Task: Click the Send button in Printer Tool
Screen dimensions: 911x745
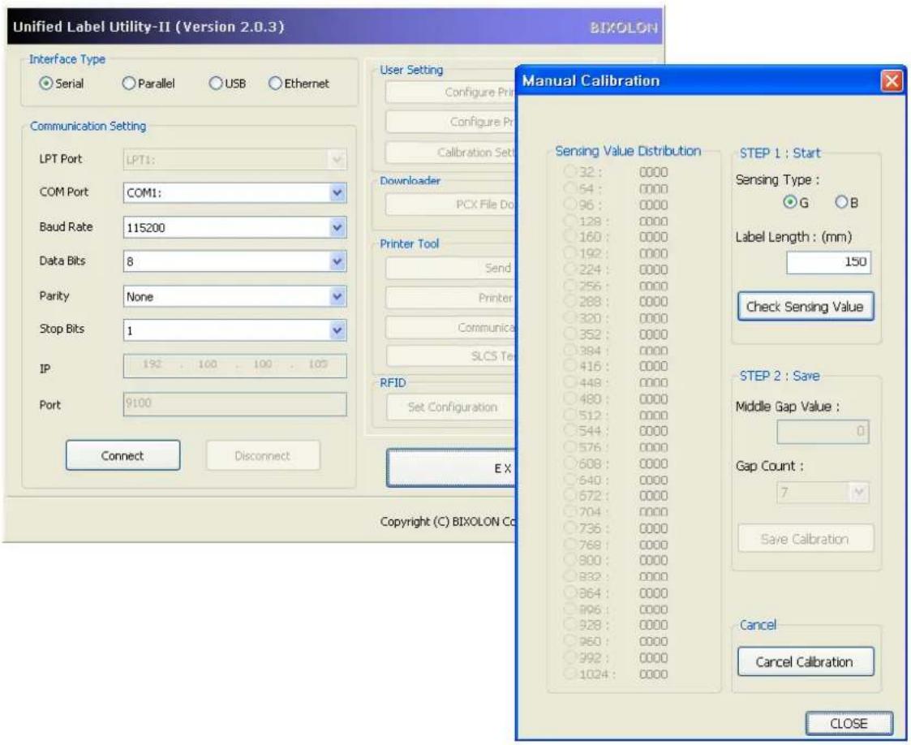Action: (x=451, y=268)
